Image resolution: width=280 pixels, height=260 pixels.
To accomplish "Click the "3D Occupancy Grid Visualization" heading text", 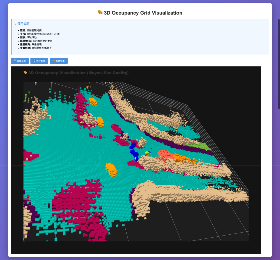I will [x=143, y=13].
